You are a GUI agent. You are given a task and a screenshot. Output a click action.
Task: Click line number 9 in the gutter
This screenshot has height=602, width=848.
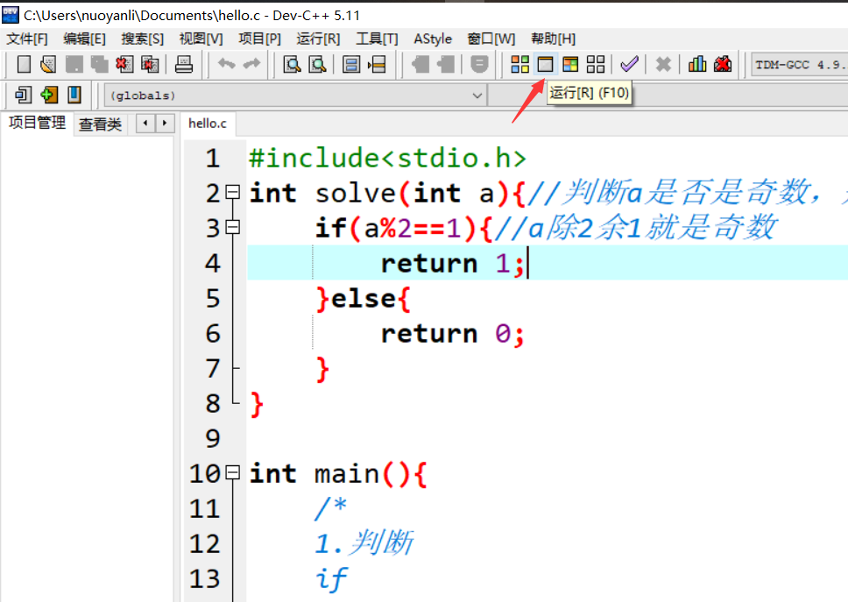coord(213,438)
